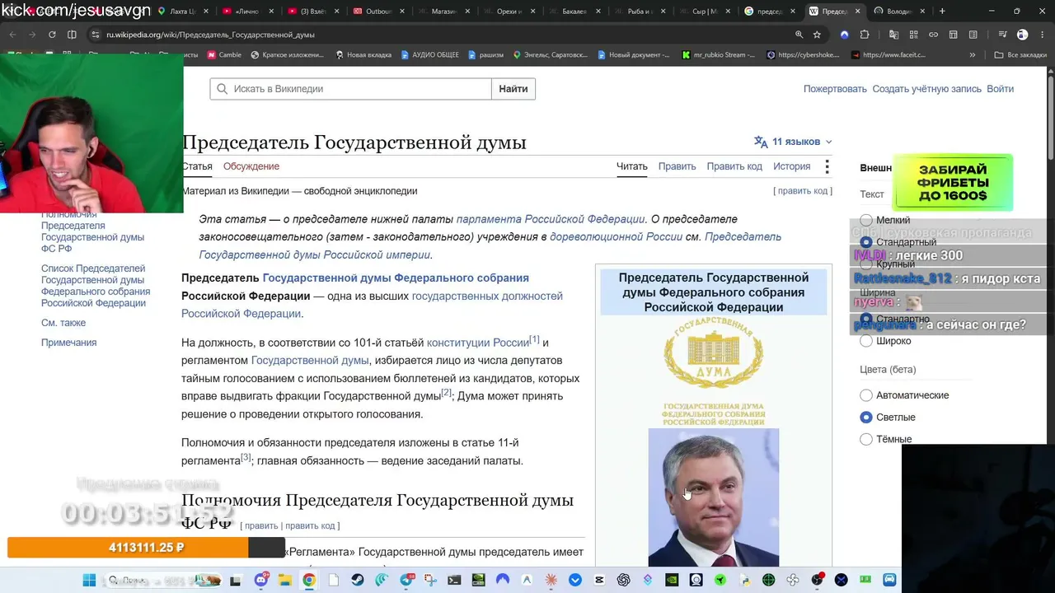Image resolution: width=1055 pixels, height=593 pixels.
Task: Open Steam from the taskbar
Action: [x=357, y=580]
